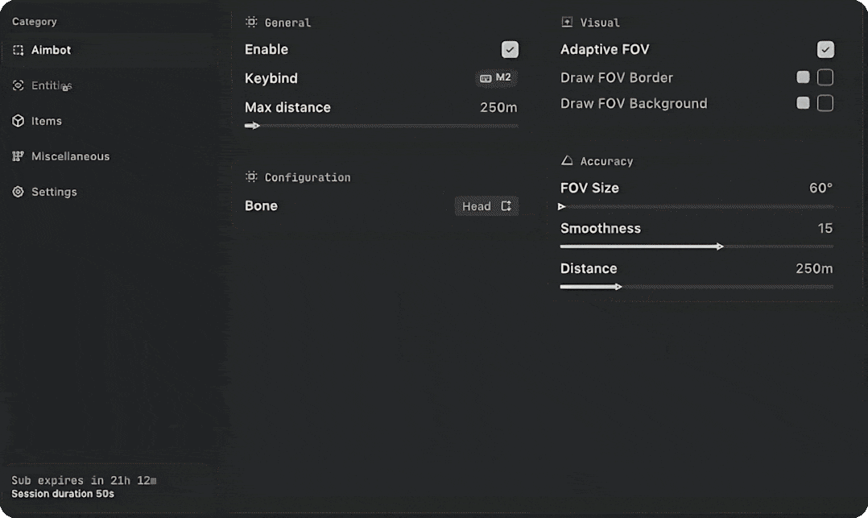
Task: Enable the Draw FOV Border checkbox
Action: pos(825,77)
